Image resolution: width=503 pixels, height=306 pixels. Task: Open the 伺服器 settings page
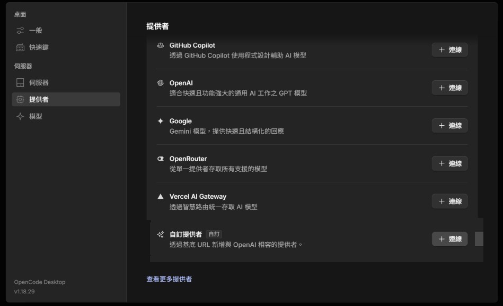(x=66, y=82)
